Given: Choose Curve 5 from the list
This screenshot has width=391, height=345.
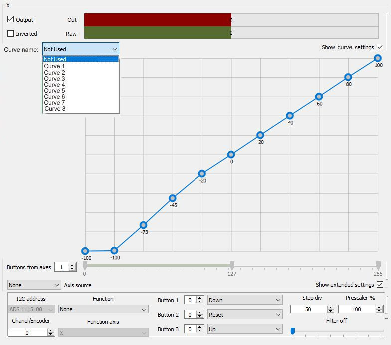Looking at the screenshot, I should (81, 91).
